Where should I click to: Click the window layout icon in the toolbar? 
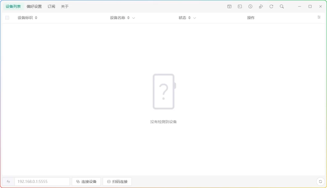(x=229, y=6)
